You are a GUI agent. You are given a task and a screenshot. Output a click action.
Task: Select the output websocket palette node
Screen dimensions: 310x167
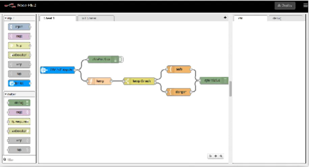[19, 131]
